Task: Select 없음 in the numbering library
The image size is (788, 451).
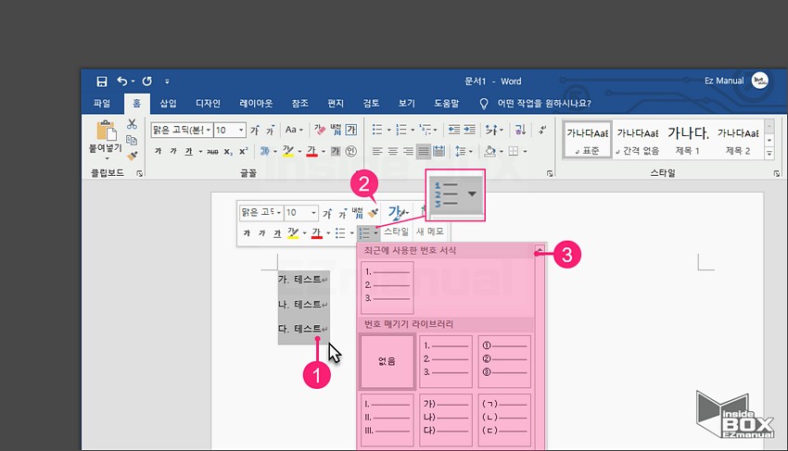Action: (387, 361)
